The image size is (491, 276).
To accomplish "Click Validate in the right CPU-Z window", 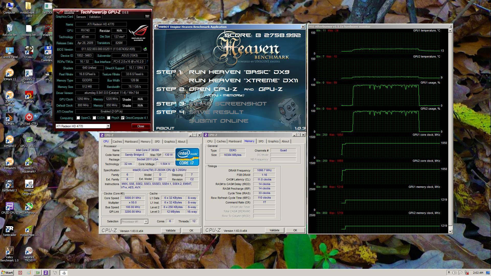I will (274, 230).
